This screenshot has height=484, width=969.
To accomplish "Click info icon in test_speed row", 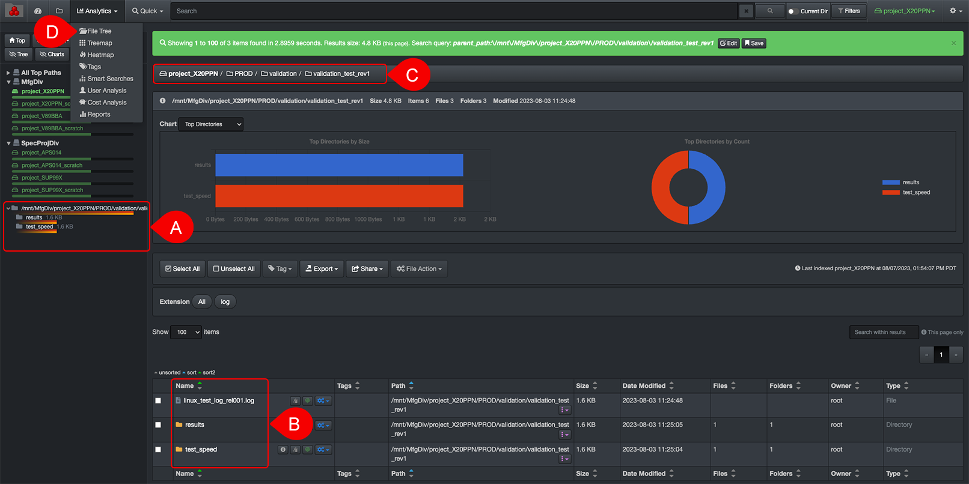I will [283, 450].
